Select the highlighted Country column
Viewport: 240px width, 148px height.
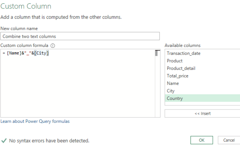(175, 98)
